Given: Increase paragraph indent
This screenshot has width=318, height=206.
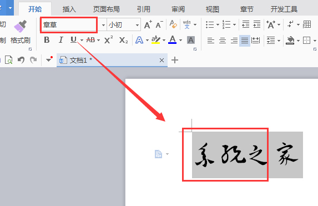Looking at the screenshot, I should point(257,24).
